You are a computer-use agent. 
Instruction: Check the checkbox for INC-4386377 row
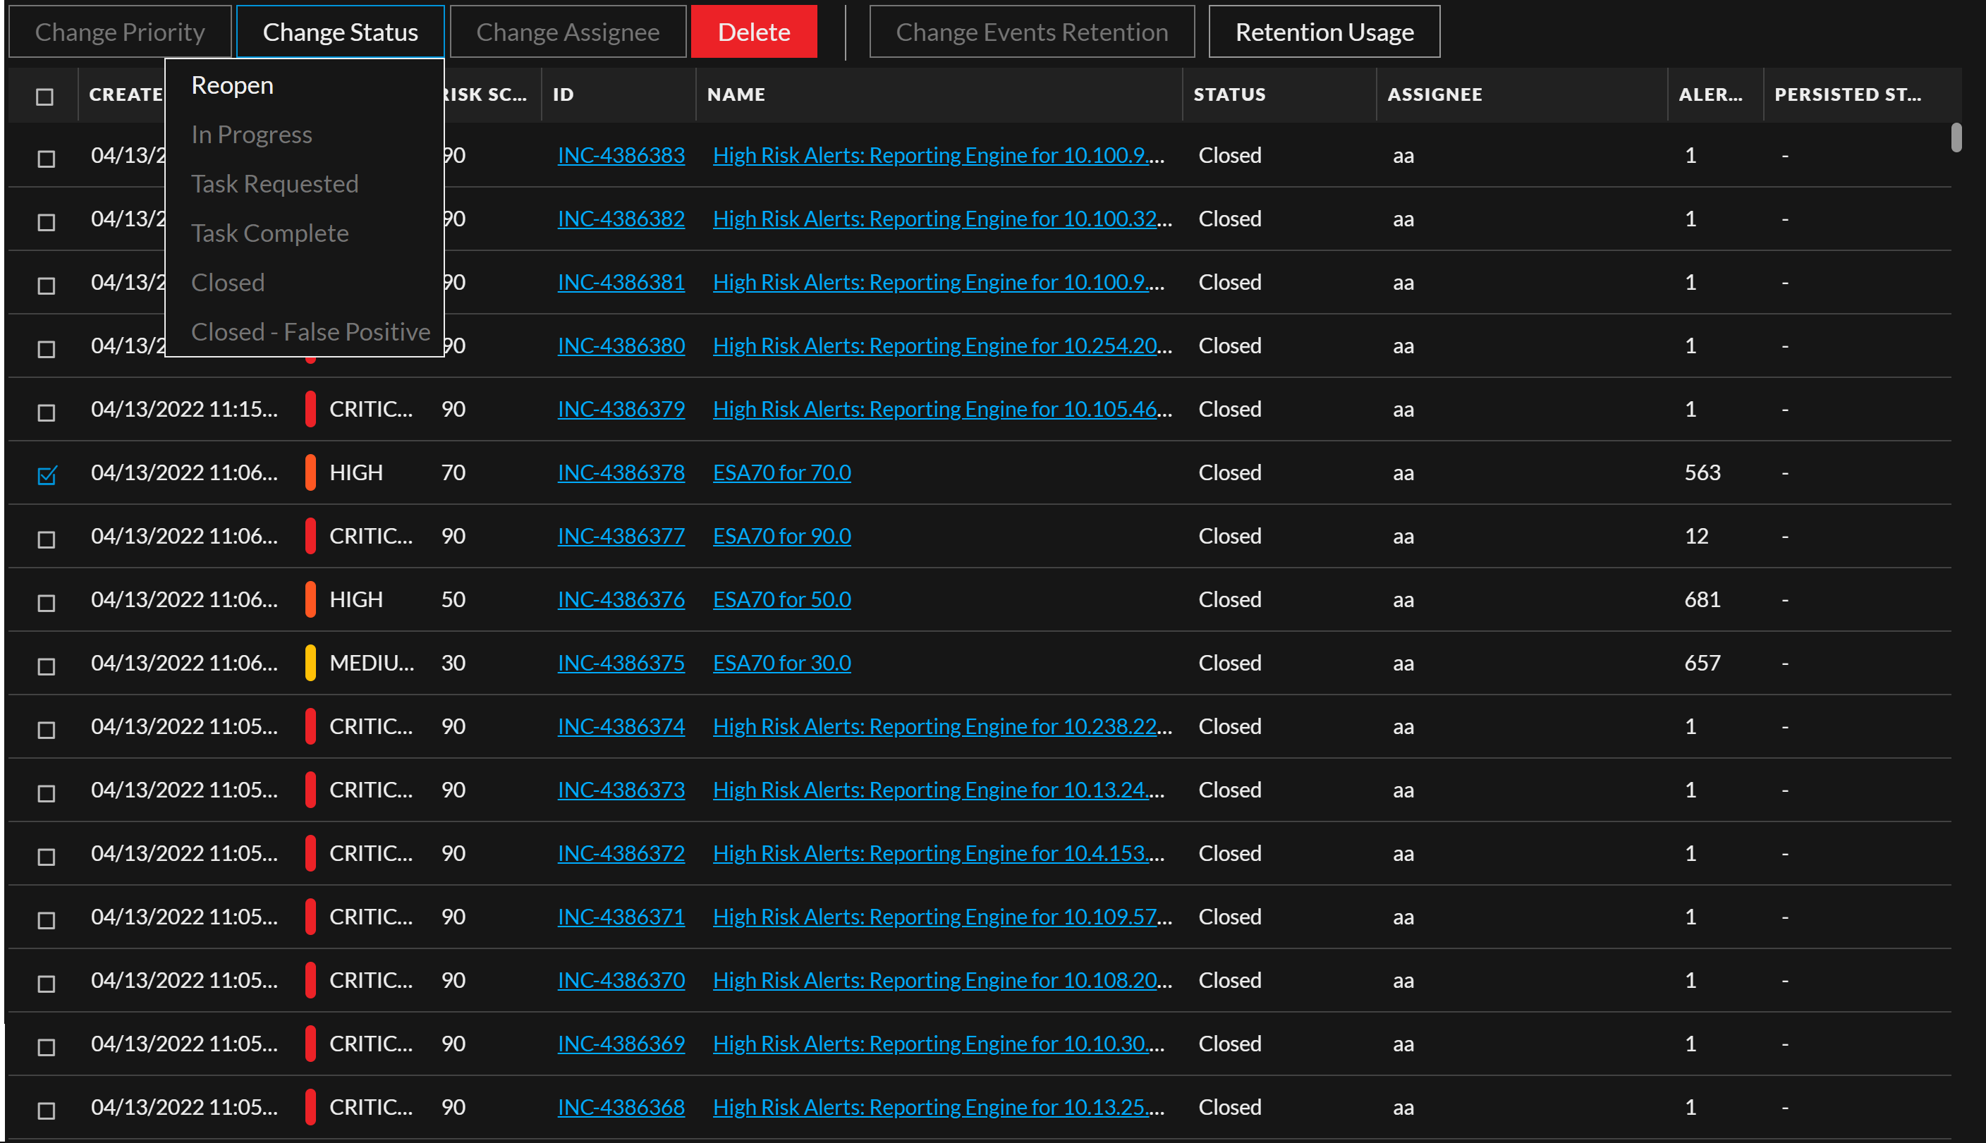(x=47, y=539)
